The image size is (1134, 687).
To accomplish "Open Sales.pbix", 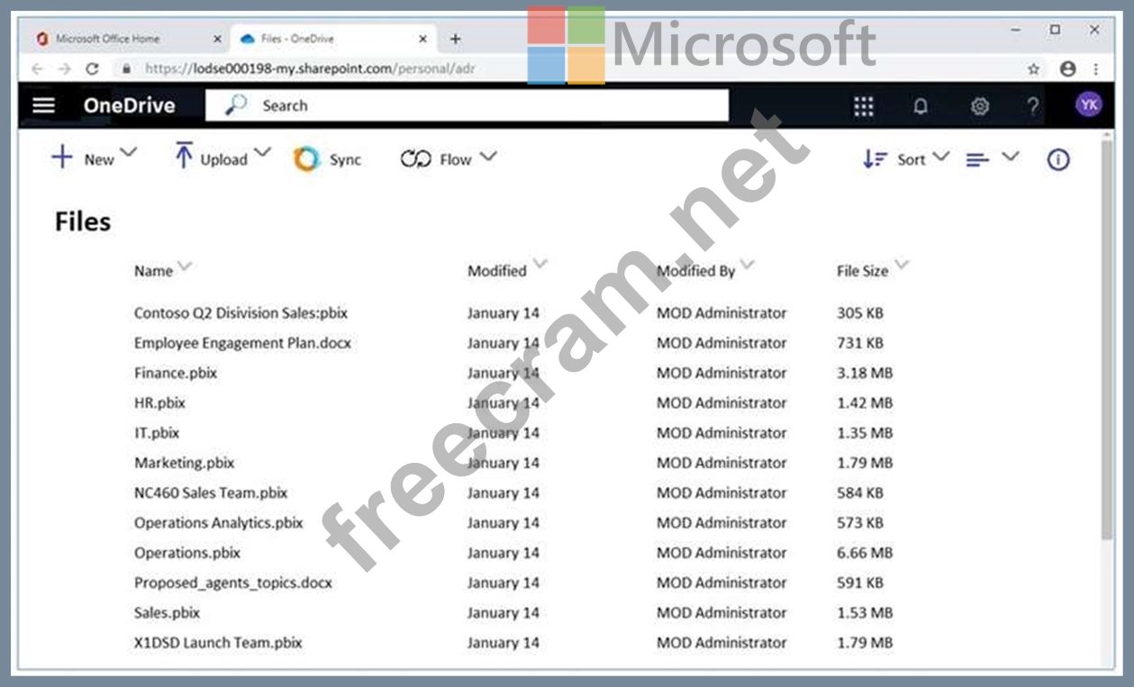I will click(167, 612).
